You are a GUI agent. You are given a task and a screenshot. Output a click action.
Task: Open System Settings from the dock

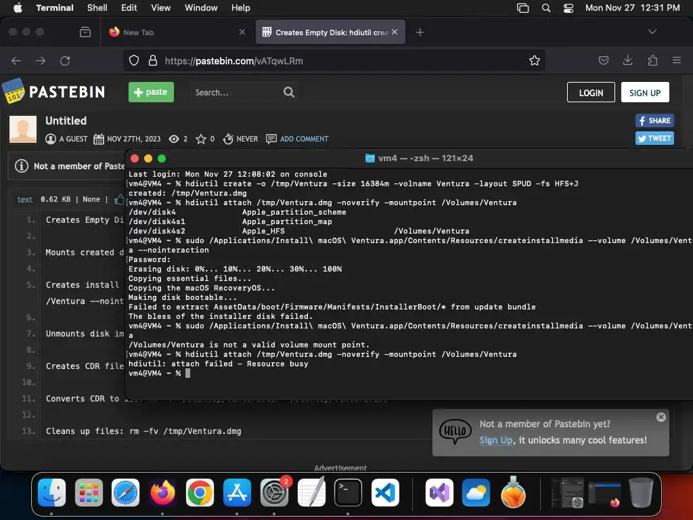pyautogui.click(x=274, y=493)
